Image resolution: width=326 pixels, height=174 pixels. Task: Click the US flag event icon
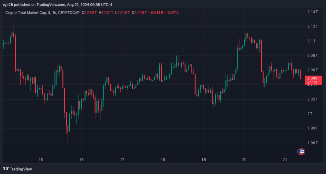tap(301, 151)
